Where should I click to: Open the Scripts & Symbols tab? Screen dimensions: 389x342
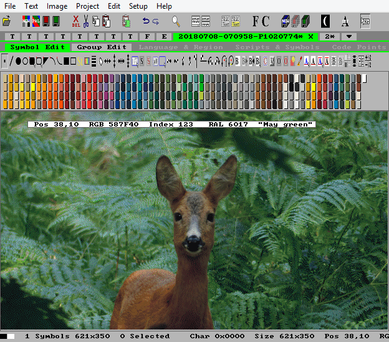[277, 47]
